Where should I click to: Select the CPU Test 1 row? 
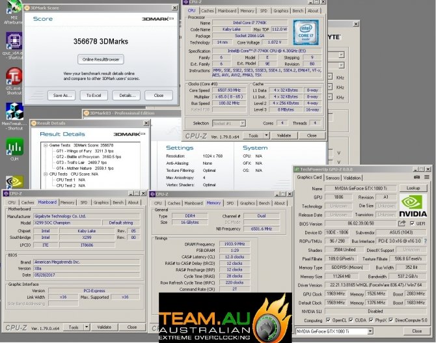tap(71, 180)
